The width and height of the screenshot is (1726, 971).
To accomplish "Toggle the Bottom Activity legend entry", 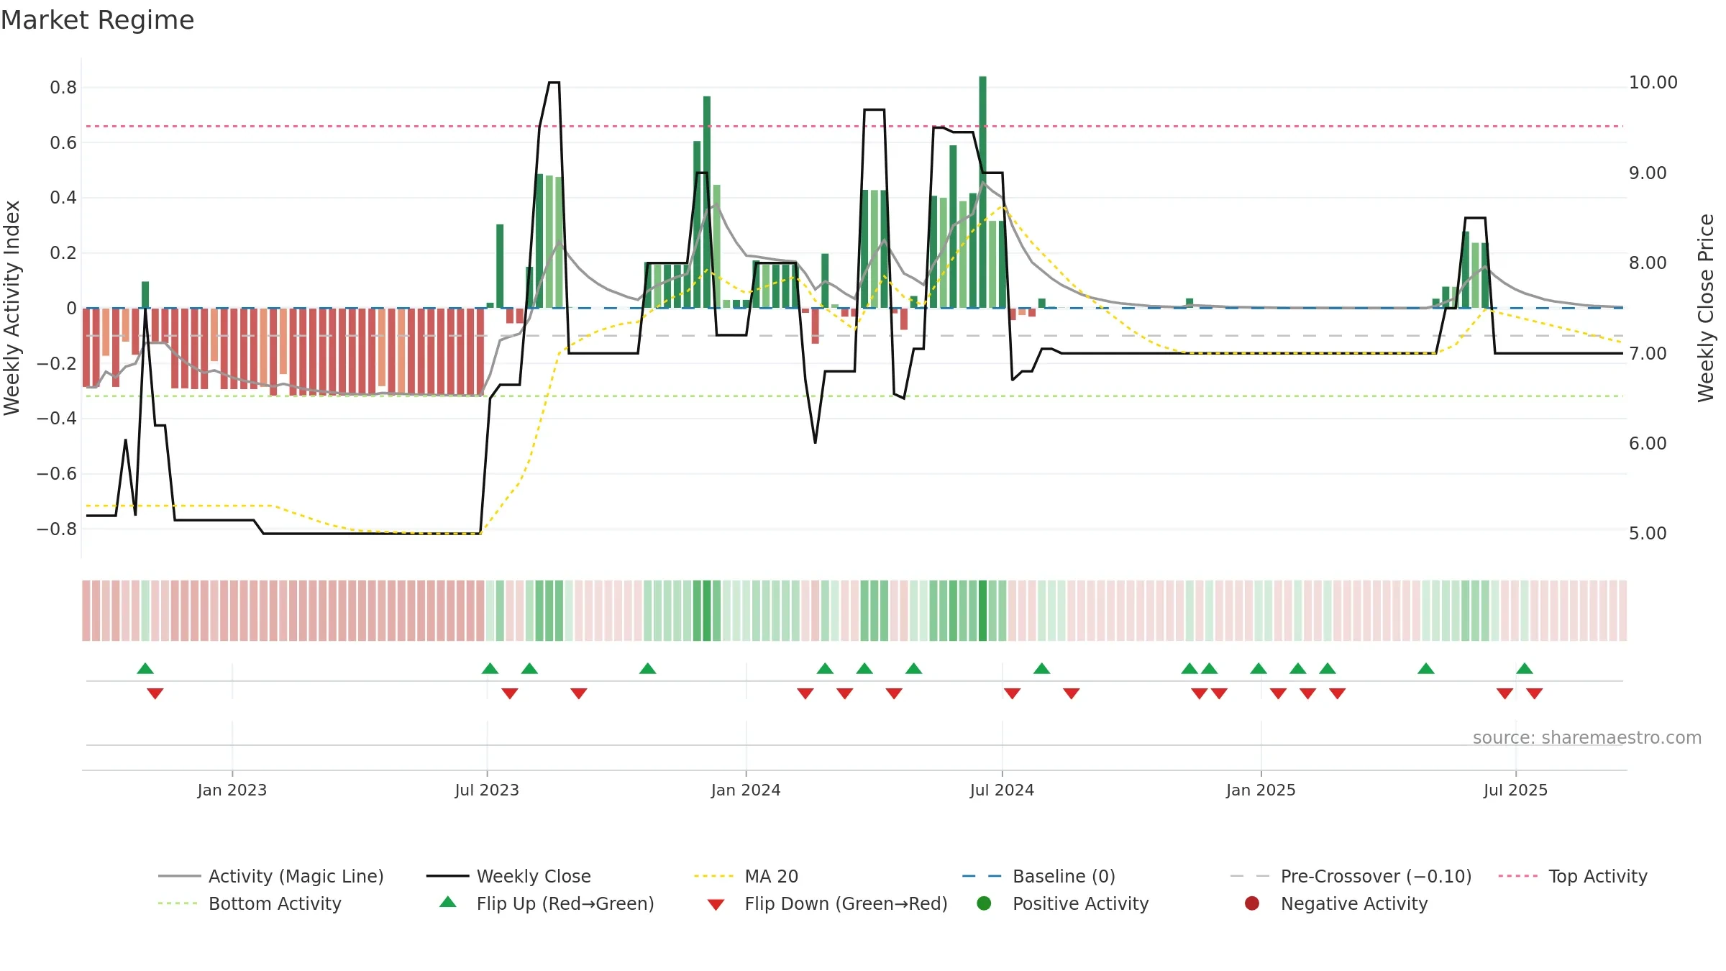I will (250, 903).
